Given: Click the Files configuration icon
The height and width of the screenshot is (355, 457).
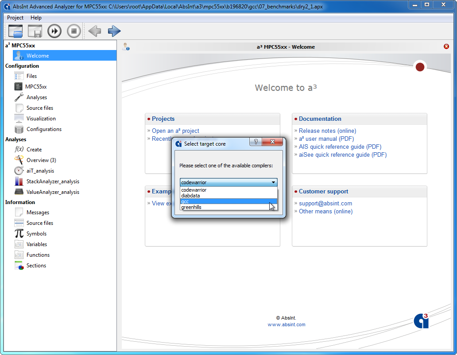Looking at the screenshot, I should pyautogui.click(x=19, y=76).
